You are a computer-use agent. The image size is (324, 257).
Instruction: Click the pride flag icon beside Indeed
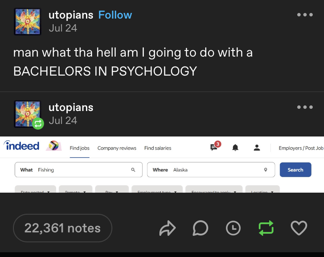(54, 146)
